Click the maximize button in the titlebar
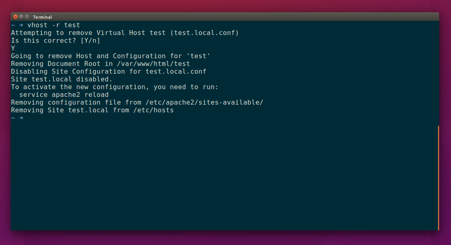Image resolution: width=451 pixels, height=245 pixels. (x=27, y=17)
